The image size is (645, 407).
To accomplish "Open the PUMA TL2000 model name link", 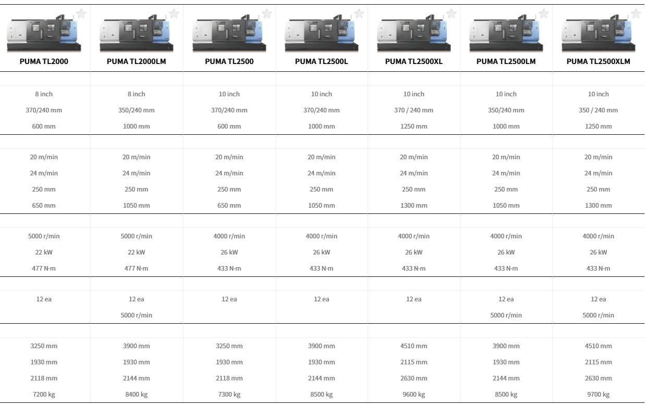I will [44, 61].
